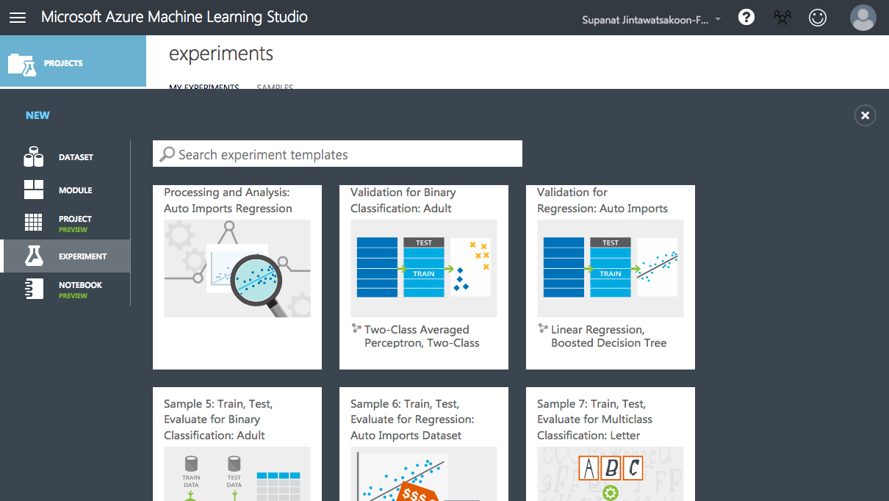The image size is (889, 501).
Task: Open the Projects section in left sidebar
Action: click(73, 61)
